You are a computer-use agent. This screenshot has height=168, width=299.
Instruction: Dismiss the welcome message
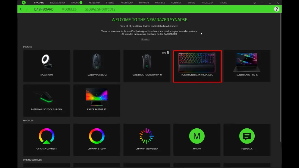pyautogui.click(x=145, y=39)
